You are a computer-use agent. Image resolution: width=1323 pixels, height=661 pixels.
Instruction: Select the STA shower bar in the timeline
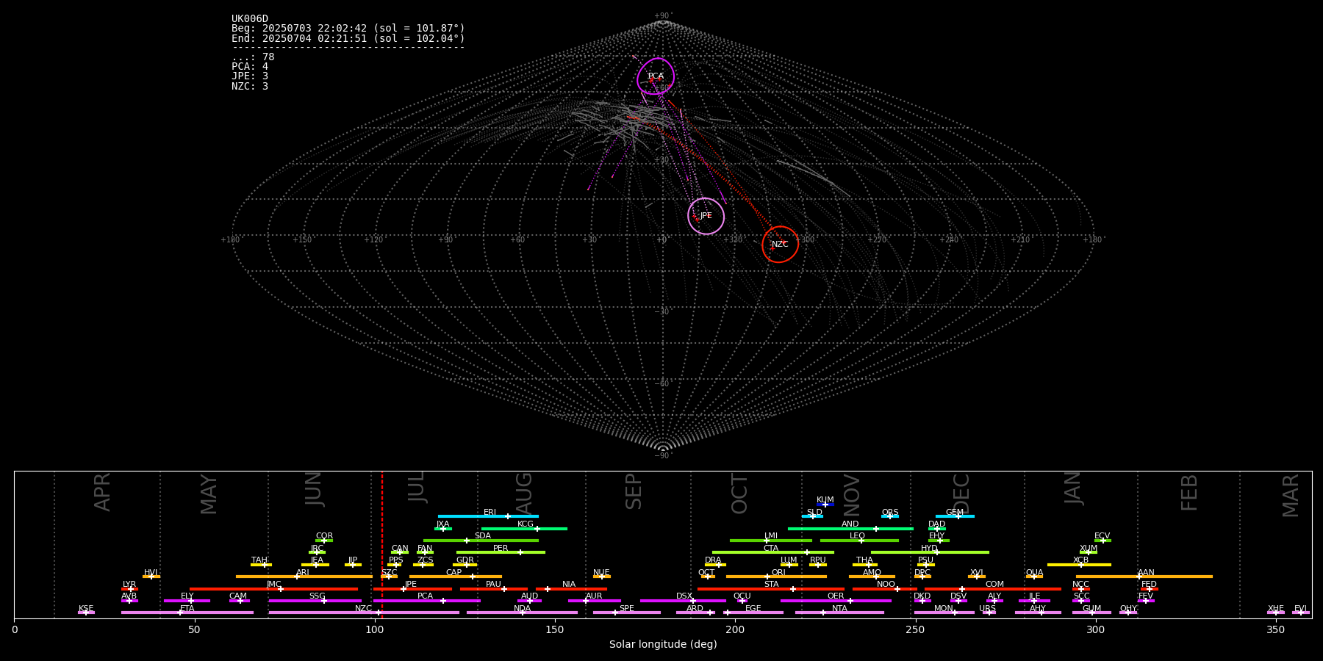click(x=771, y=589)
